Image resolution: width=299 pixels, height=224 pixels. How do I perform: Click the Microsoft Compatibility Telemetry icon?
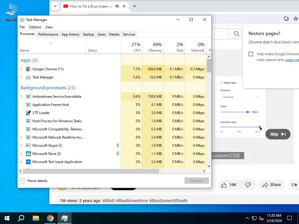pyautogui.click(x=28, y=129)
